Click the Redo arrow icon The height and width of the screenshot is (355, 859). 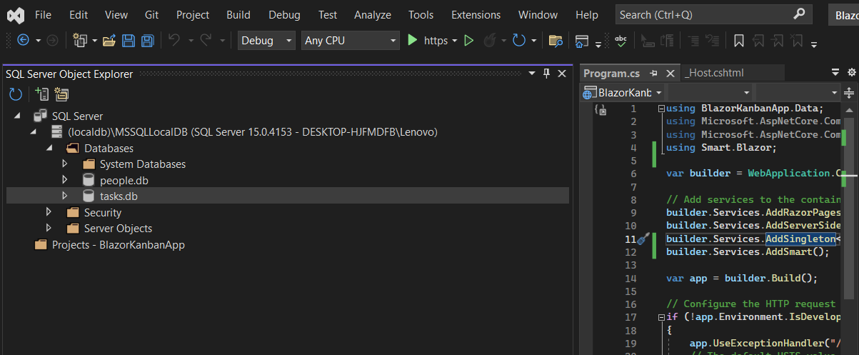206,41
